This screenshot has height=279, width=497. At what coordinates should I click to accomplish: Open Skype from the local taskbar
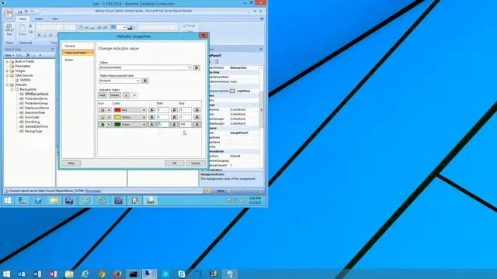pyautogui.click(x=181, y=274)
